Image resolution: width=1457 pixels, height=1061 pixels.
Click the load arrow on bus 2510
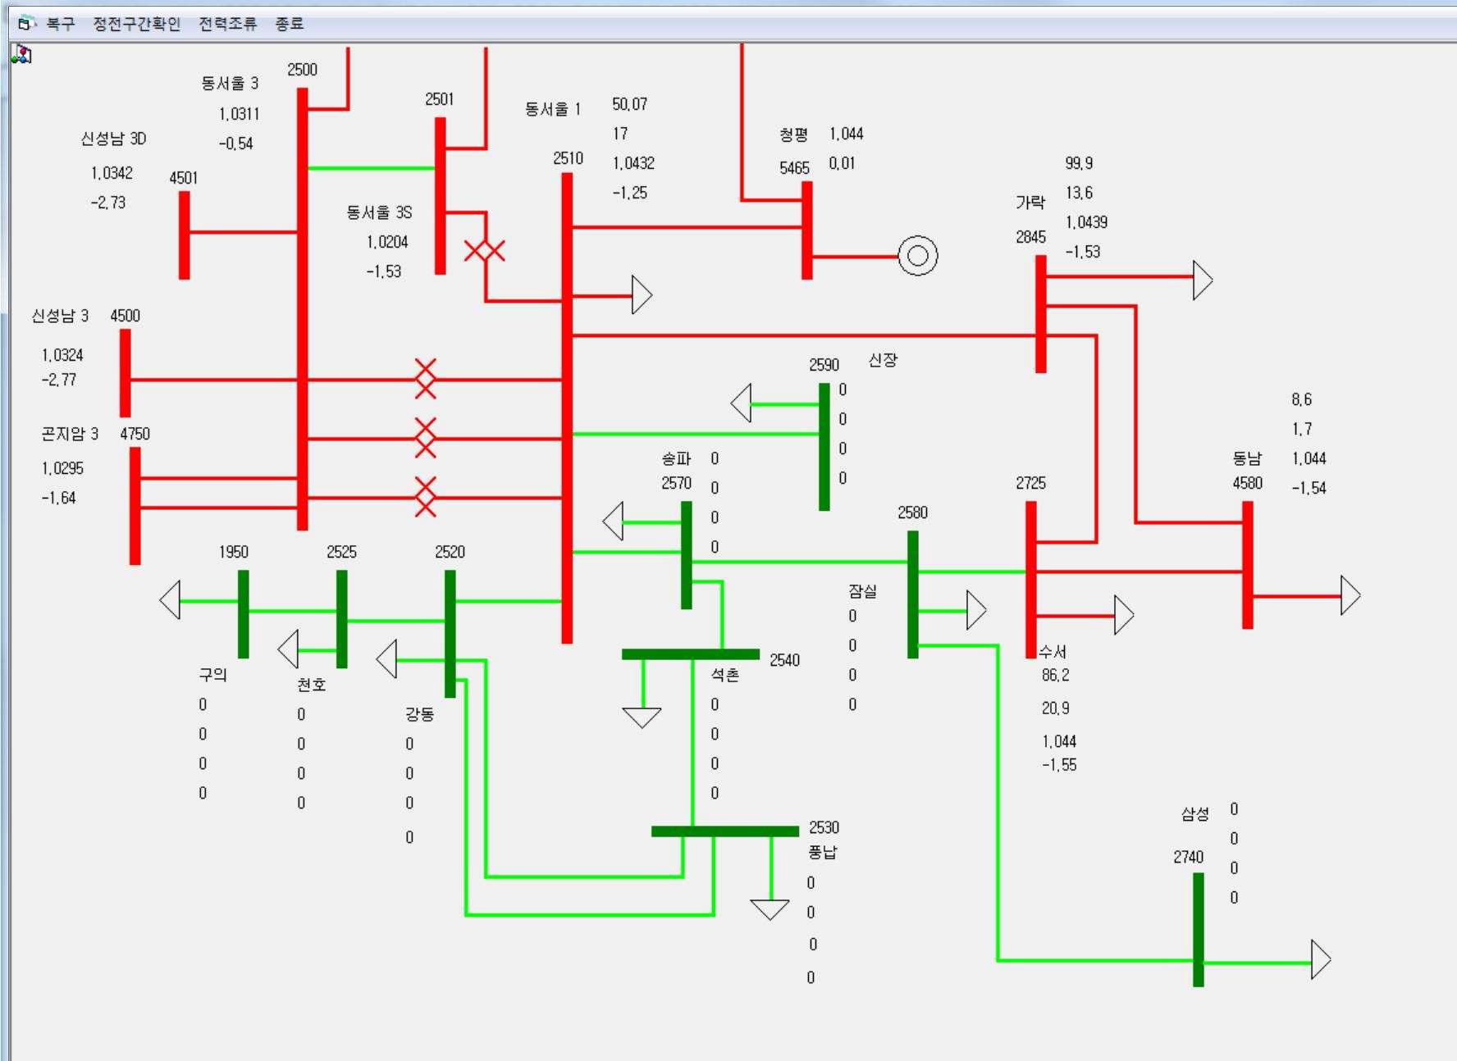(x=642, y=295)
